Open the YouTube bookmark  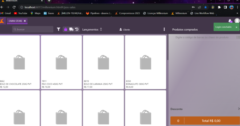click(x=21, y=13)
